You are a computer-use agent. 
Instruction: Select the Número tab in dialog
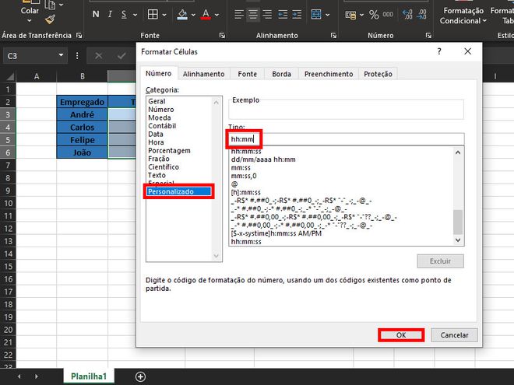point(159,73)
